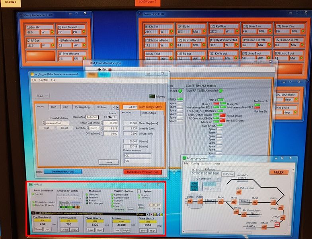Screen dimensions: 312x239
Task: Click the HV icon at 2PM10
Action: point(280,208)
